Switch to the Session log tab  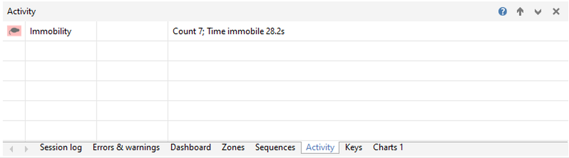[61, 147]
